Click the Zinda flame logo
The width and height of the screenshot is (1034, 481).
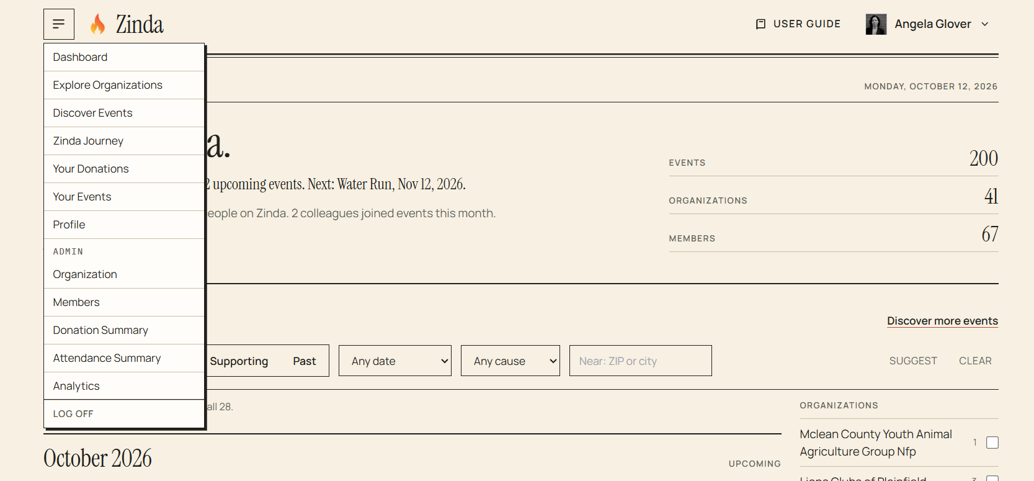(x=97, y=24)
